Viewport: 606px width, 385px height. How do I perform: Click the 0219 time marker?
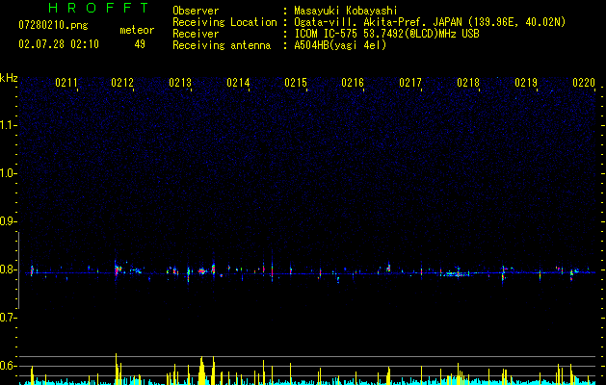coord(526,83)
